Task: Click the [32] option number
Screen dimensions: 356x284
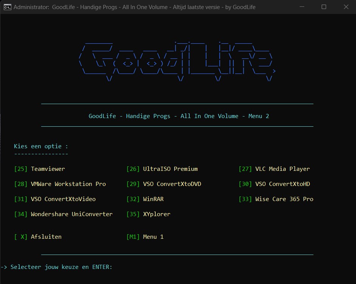Action: (133, 199)
